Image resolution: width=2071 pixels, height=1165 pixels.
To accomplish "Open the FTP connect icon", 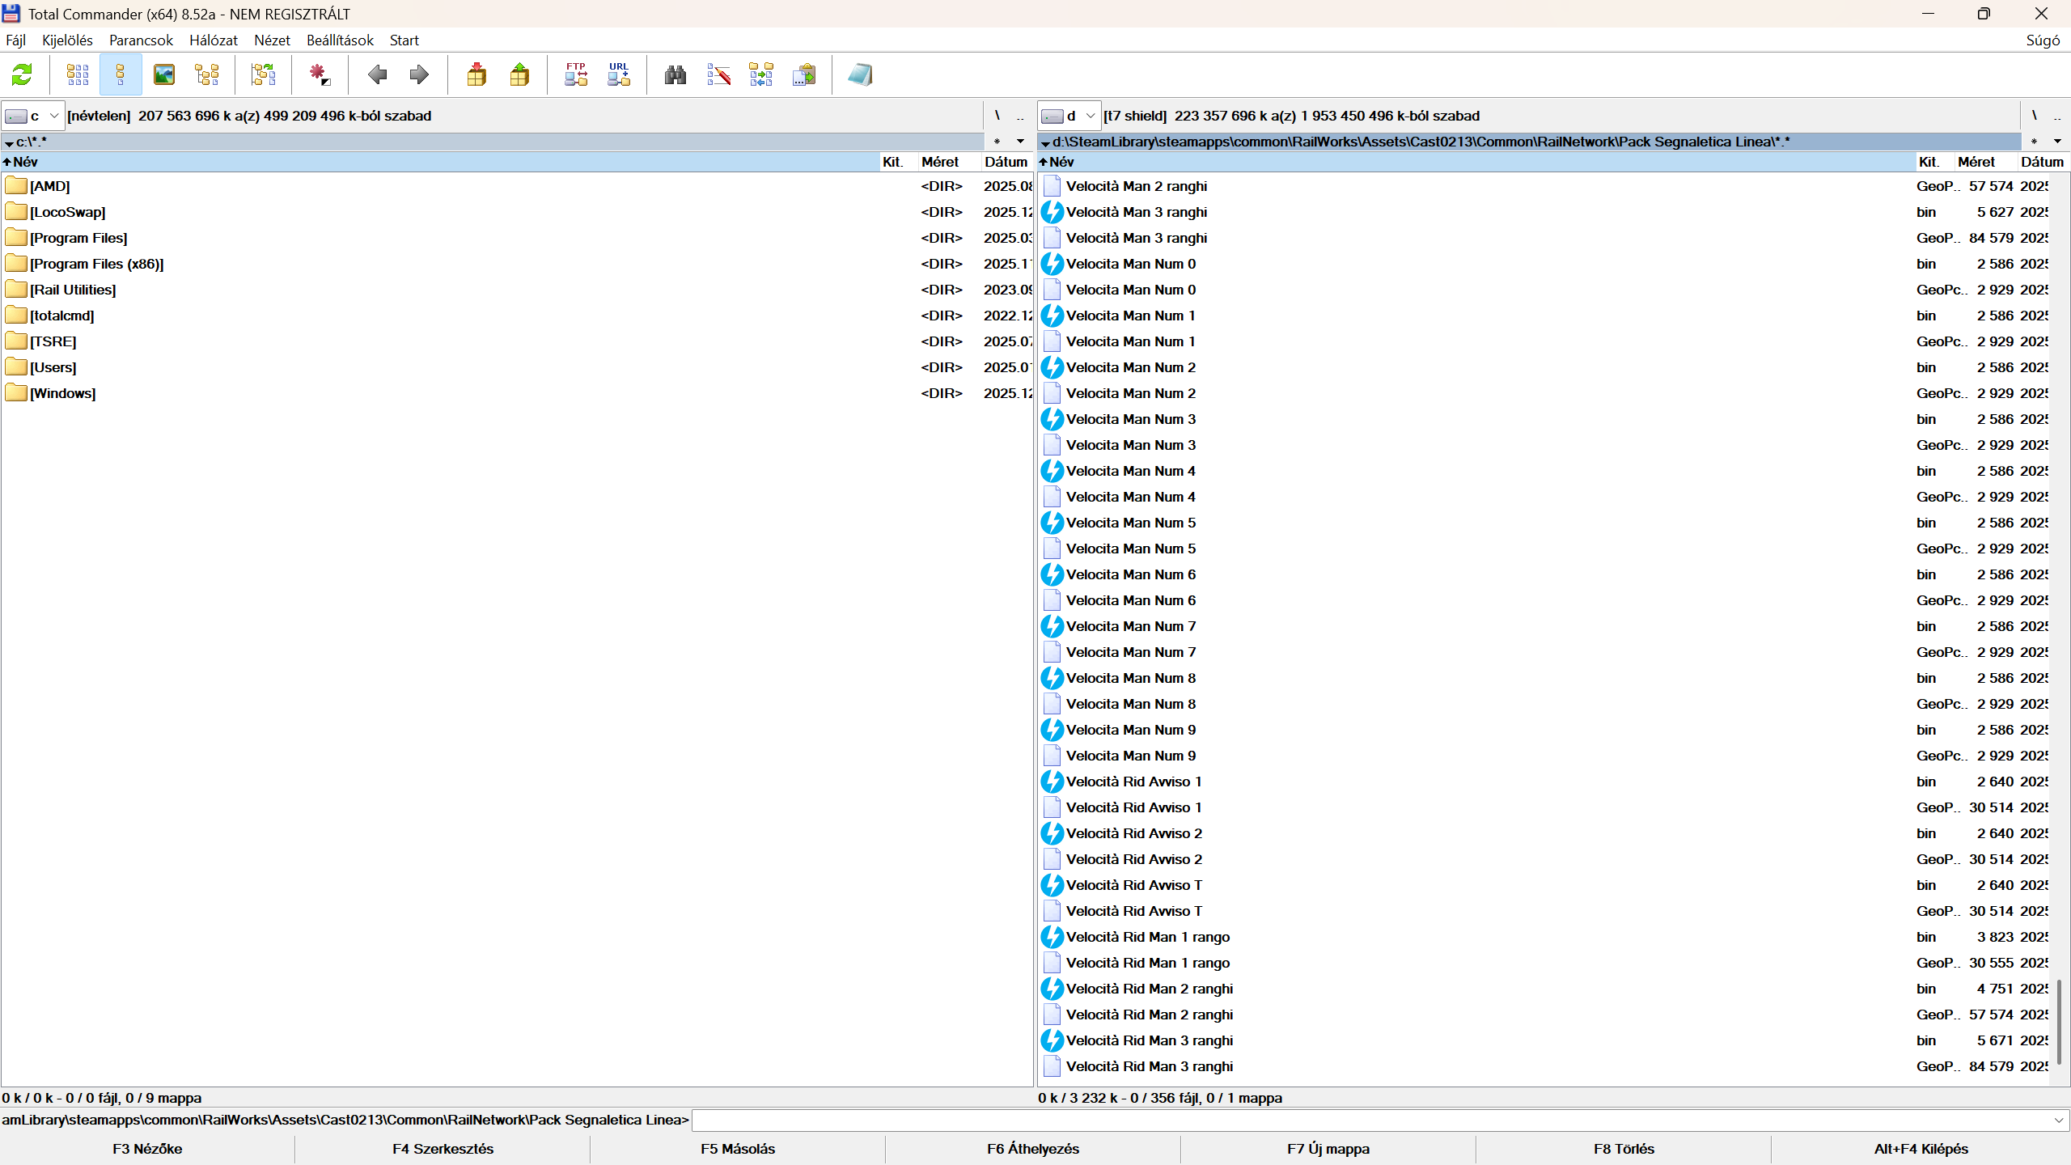I will (576, 75).
